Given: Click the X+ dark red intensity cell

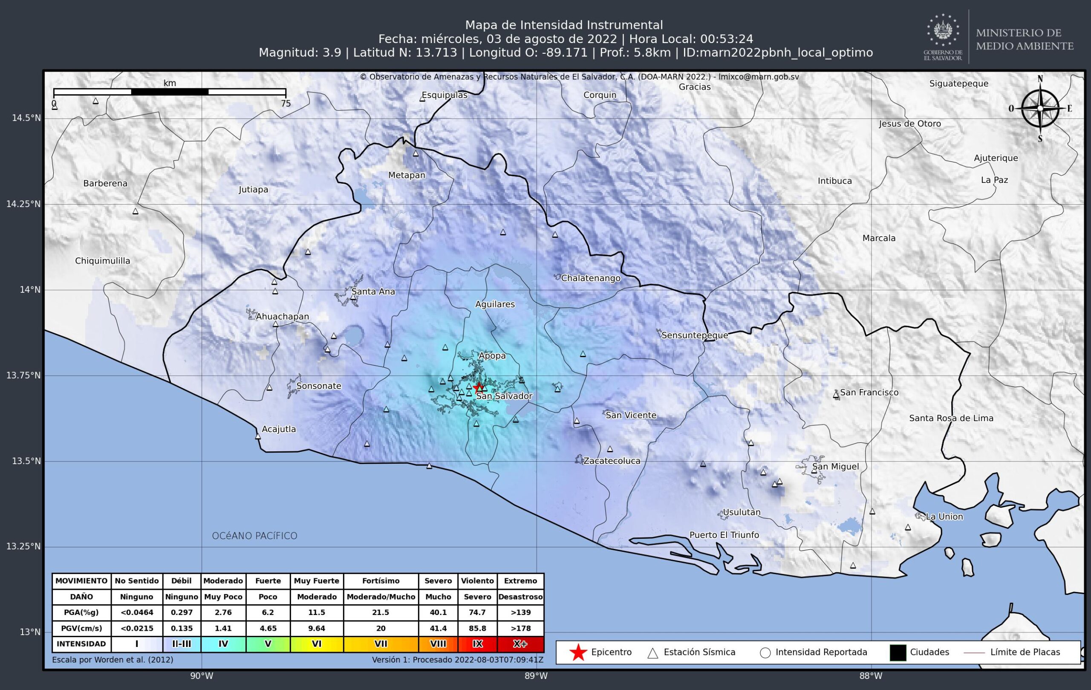Looking at the screenshot, I should (520, 644).
